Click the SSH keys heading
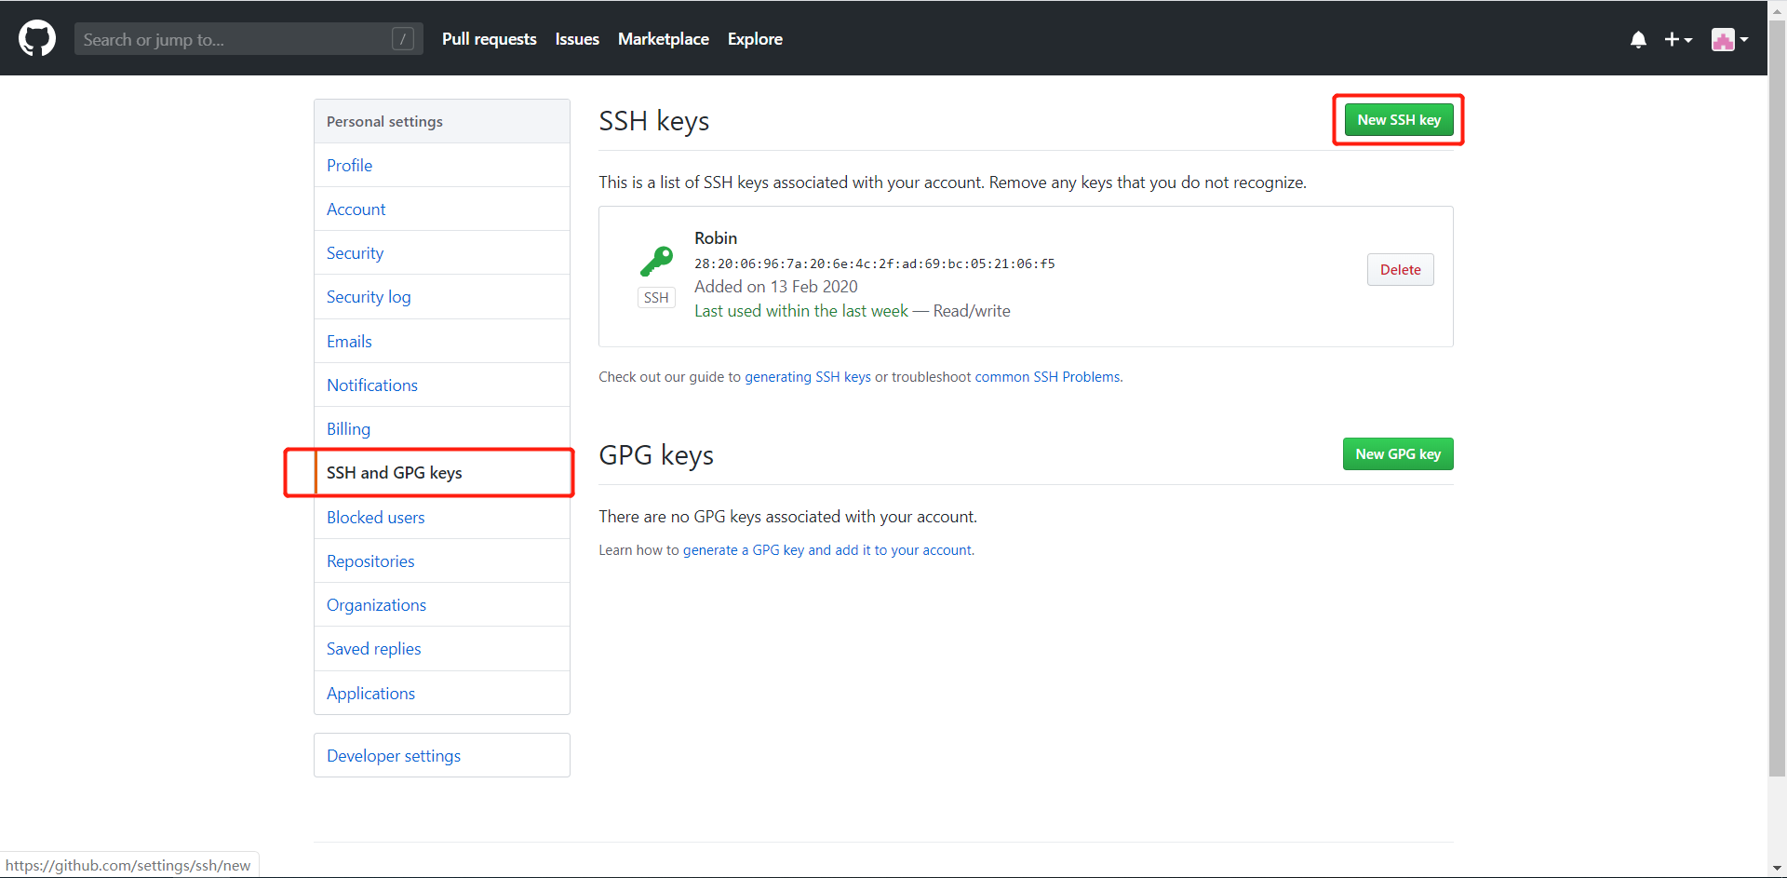 click(654, 122)
